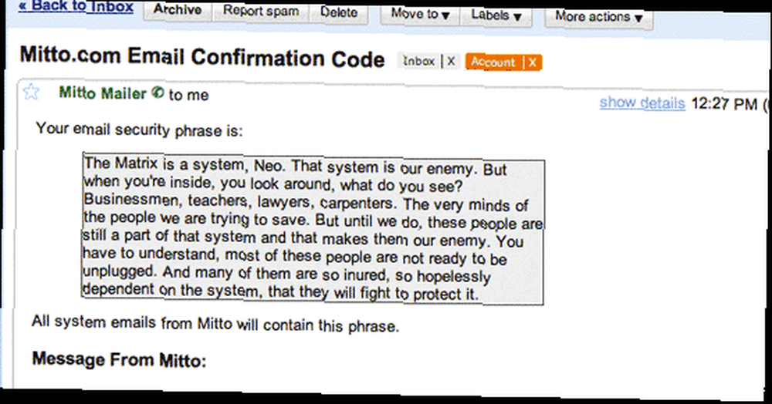Image resolution: width=772 pixels, height=404 pixels.
Task: Expand the Labels dropdown menu
Action: pyautogui.click(x=496, y=15)
